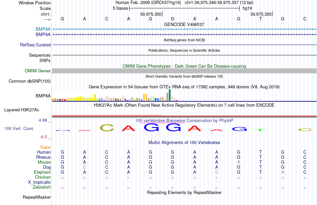Viewport: 317px width, 205px height.
Task: Click the 4.88 PhyloP upper scale value
Action: coord(43,120)
